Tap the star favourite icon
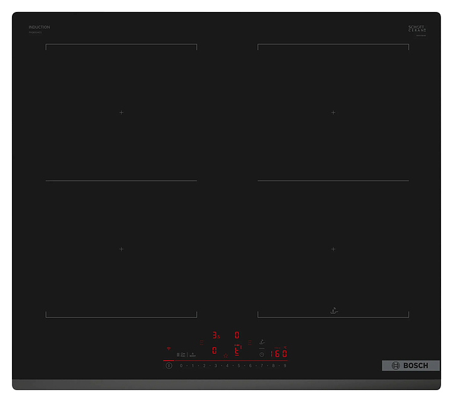 tap(225, 355)
